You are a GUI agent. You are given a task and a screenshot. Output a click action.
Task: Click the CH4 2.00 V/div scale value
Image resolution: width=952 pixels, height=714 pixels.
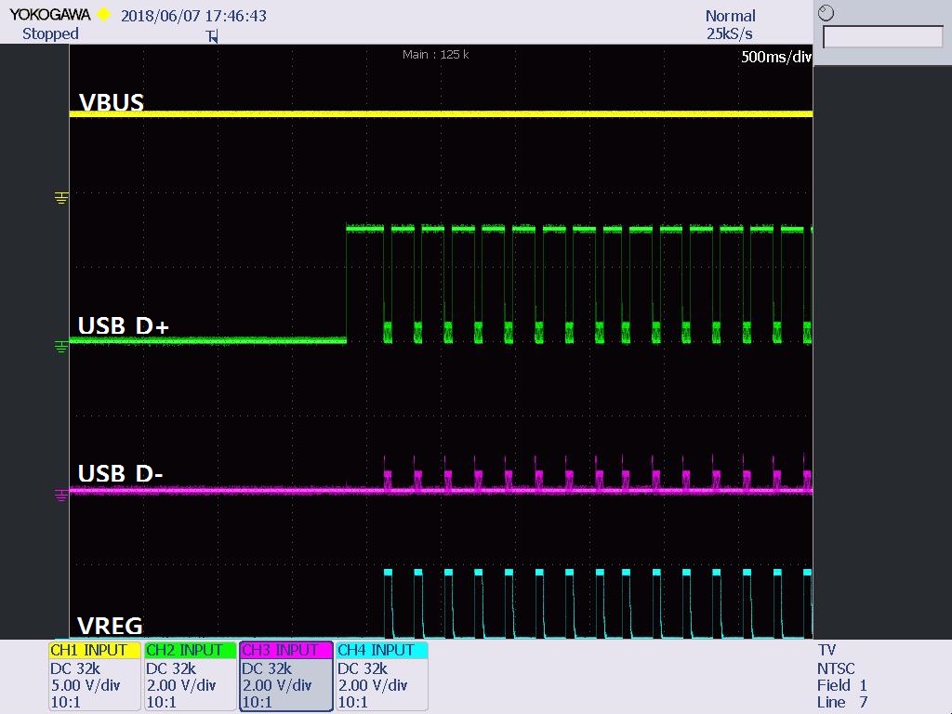372,685
